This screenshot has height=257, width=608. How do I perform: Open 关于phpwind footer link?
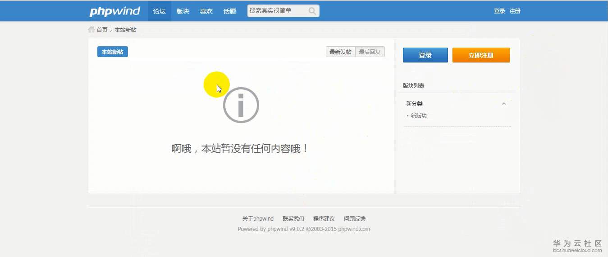pos(258,219)
